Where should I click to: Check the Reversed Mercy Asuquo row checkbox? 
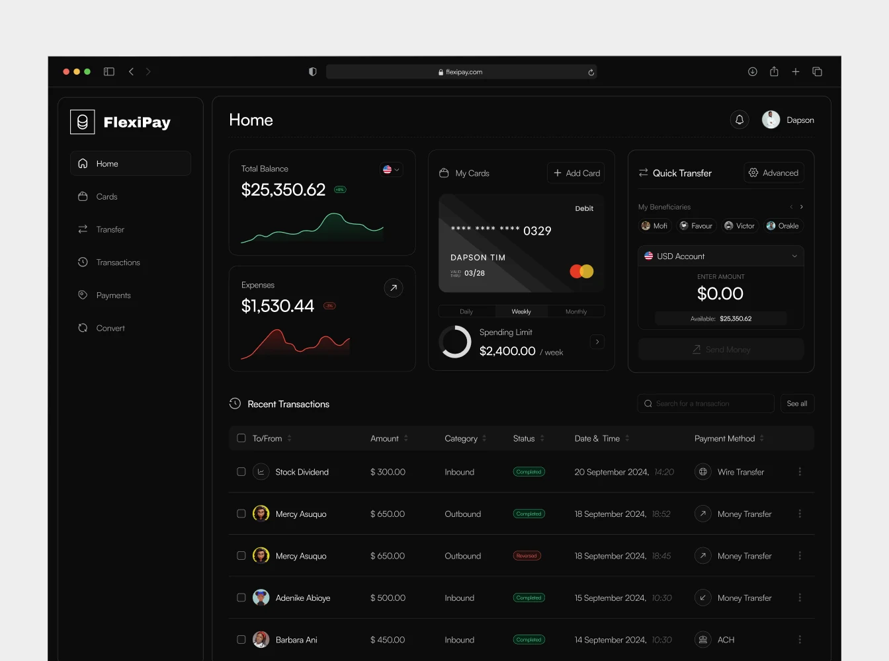[241, 556]
